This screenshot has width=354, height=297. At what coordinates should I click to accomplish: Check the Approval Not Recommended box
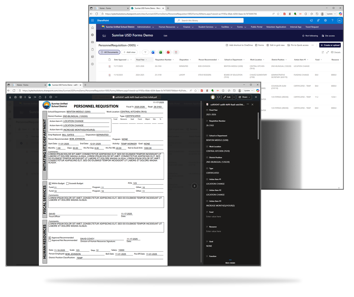[50, 240]
